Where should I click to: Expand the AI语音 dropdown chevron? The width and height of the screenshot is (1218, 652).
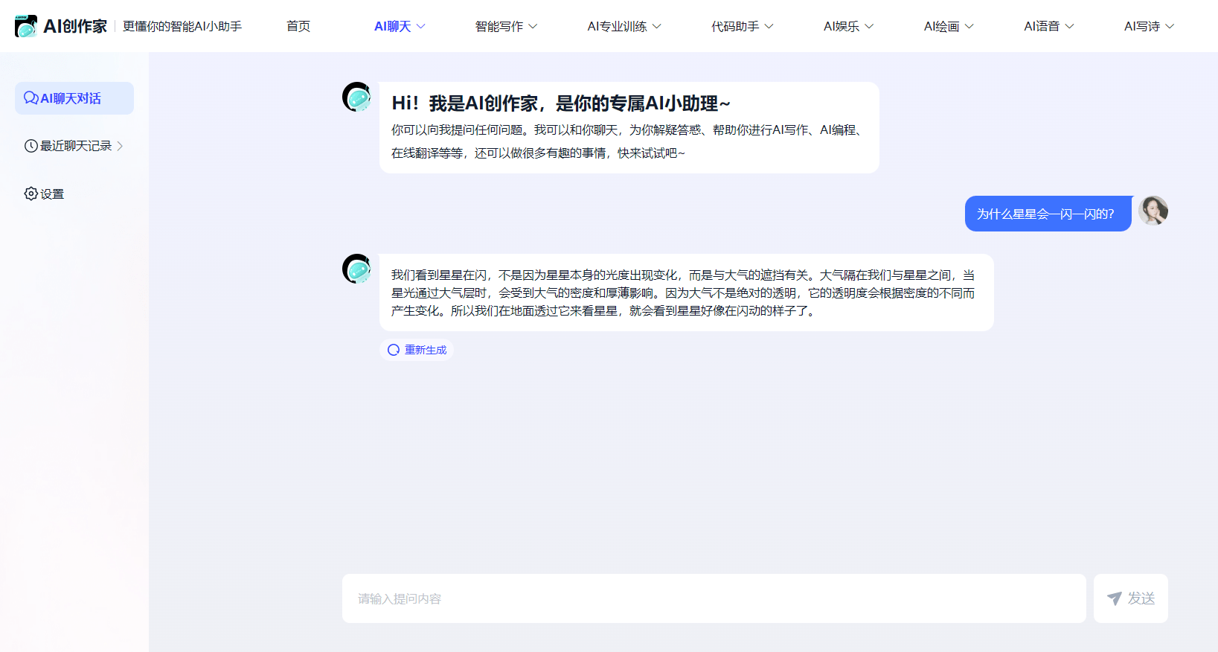(1069, 26)
